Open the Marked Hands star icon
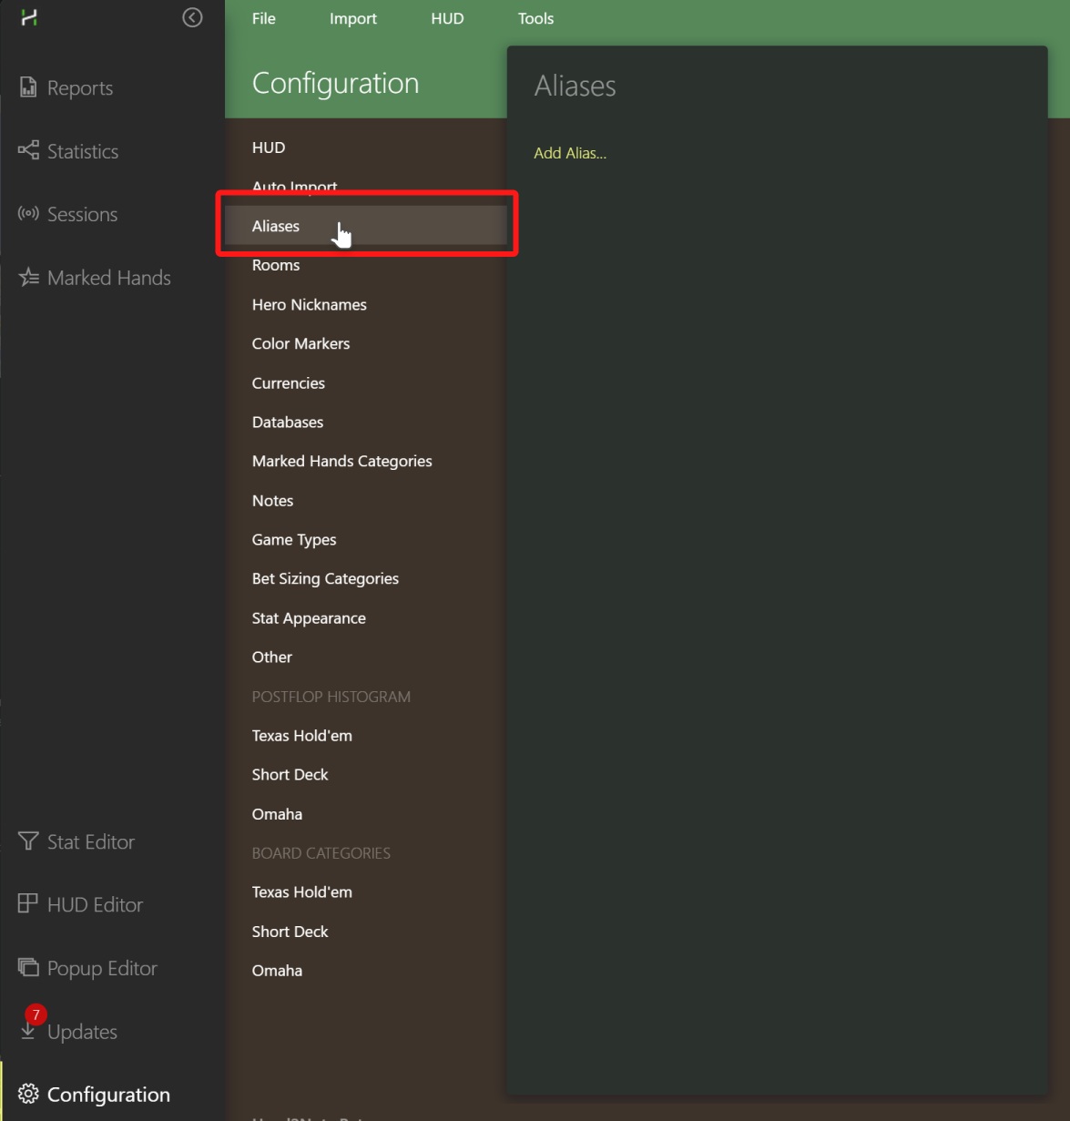The image size is (1070, 1121). coord(28,277)
